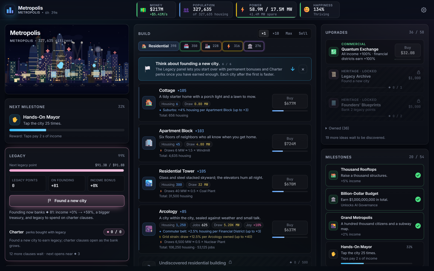Image resolution: width=434 pixels, height=271 pixels.
Task: Click the Quantum Exchange upgrade icon
Action: (x=334, y=52)
